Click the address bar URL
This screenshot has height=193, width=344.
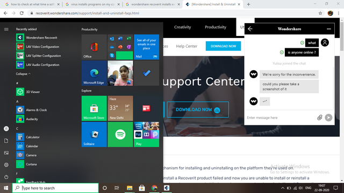pos(87,13)
